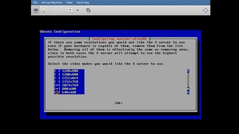Switch to fullscreen view icon

tap(205, 10)
